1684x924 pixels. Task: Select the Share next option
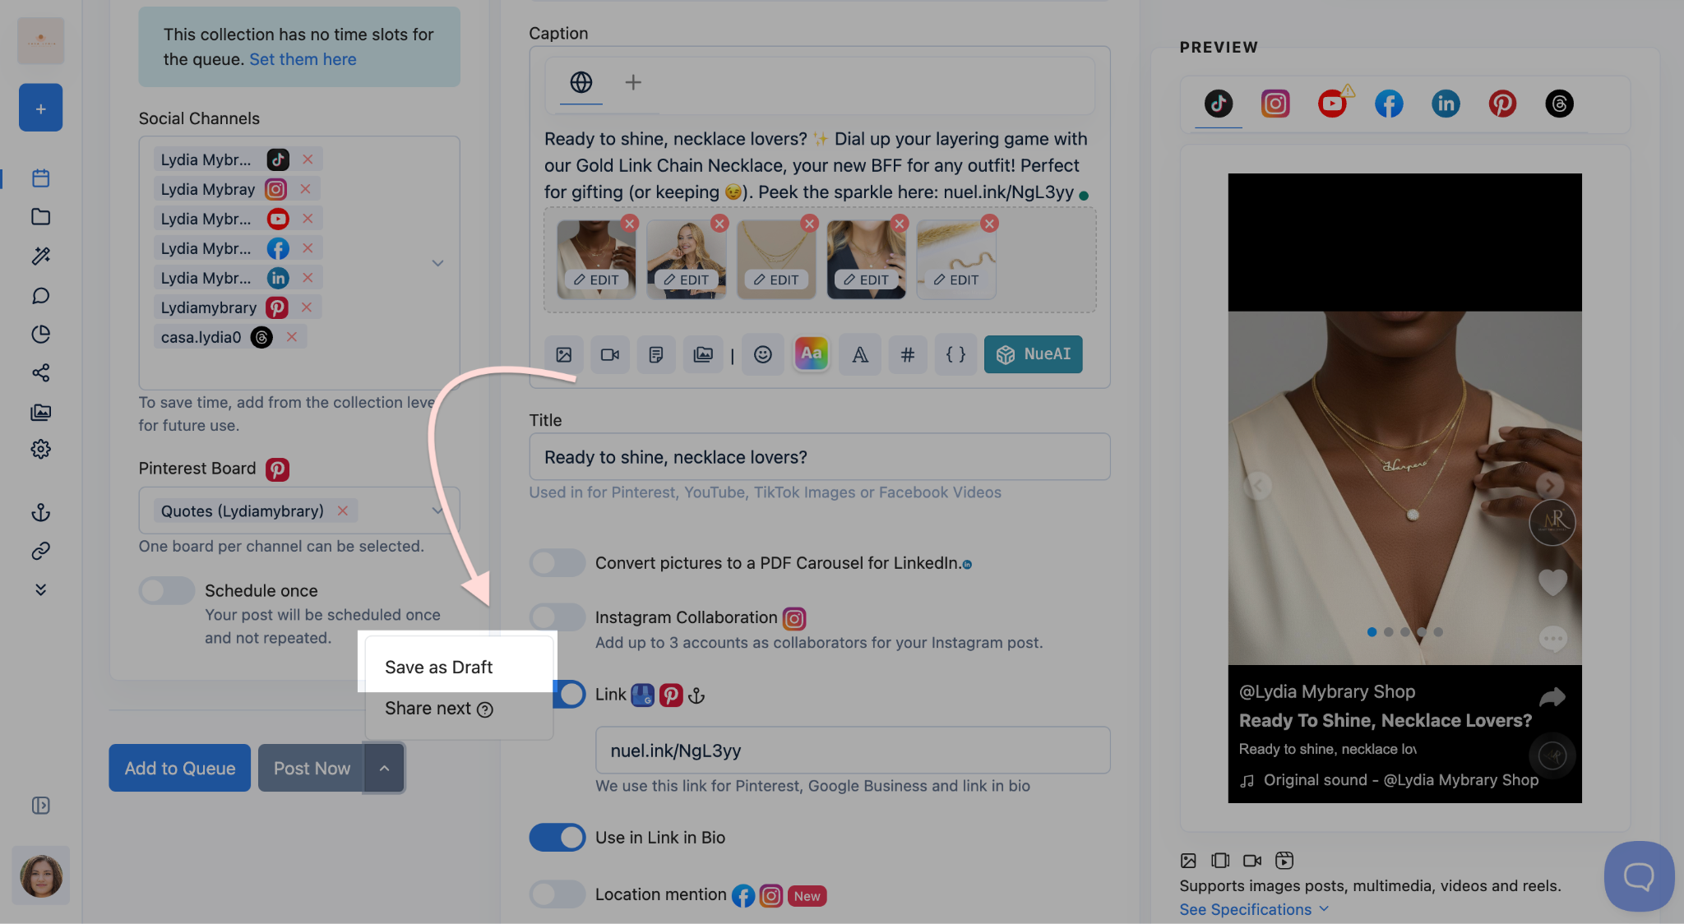(x=428, y=708)
